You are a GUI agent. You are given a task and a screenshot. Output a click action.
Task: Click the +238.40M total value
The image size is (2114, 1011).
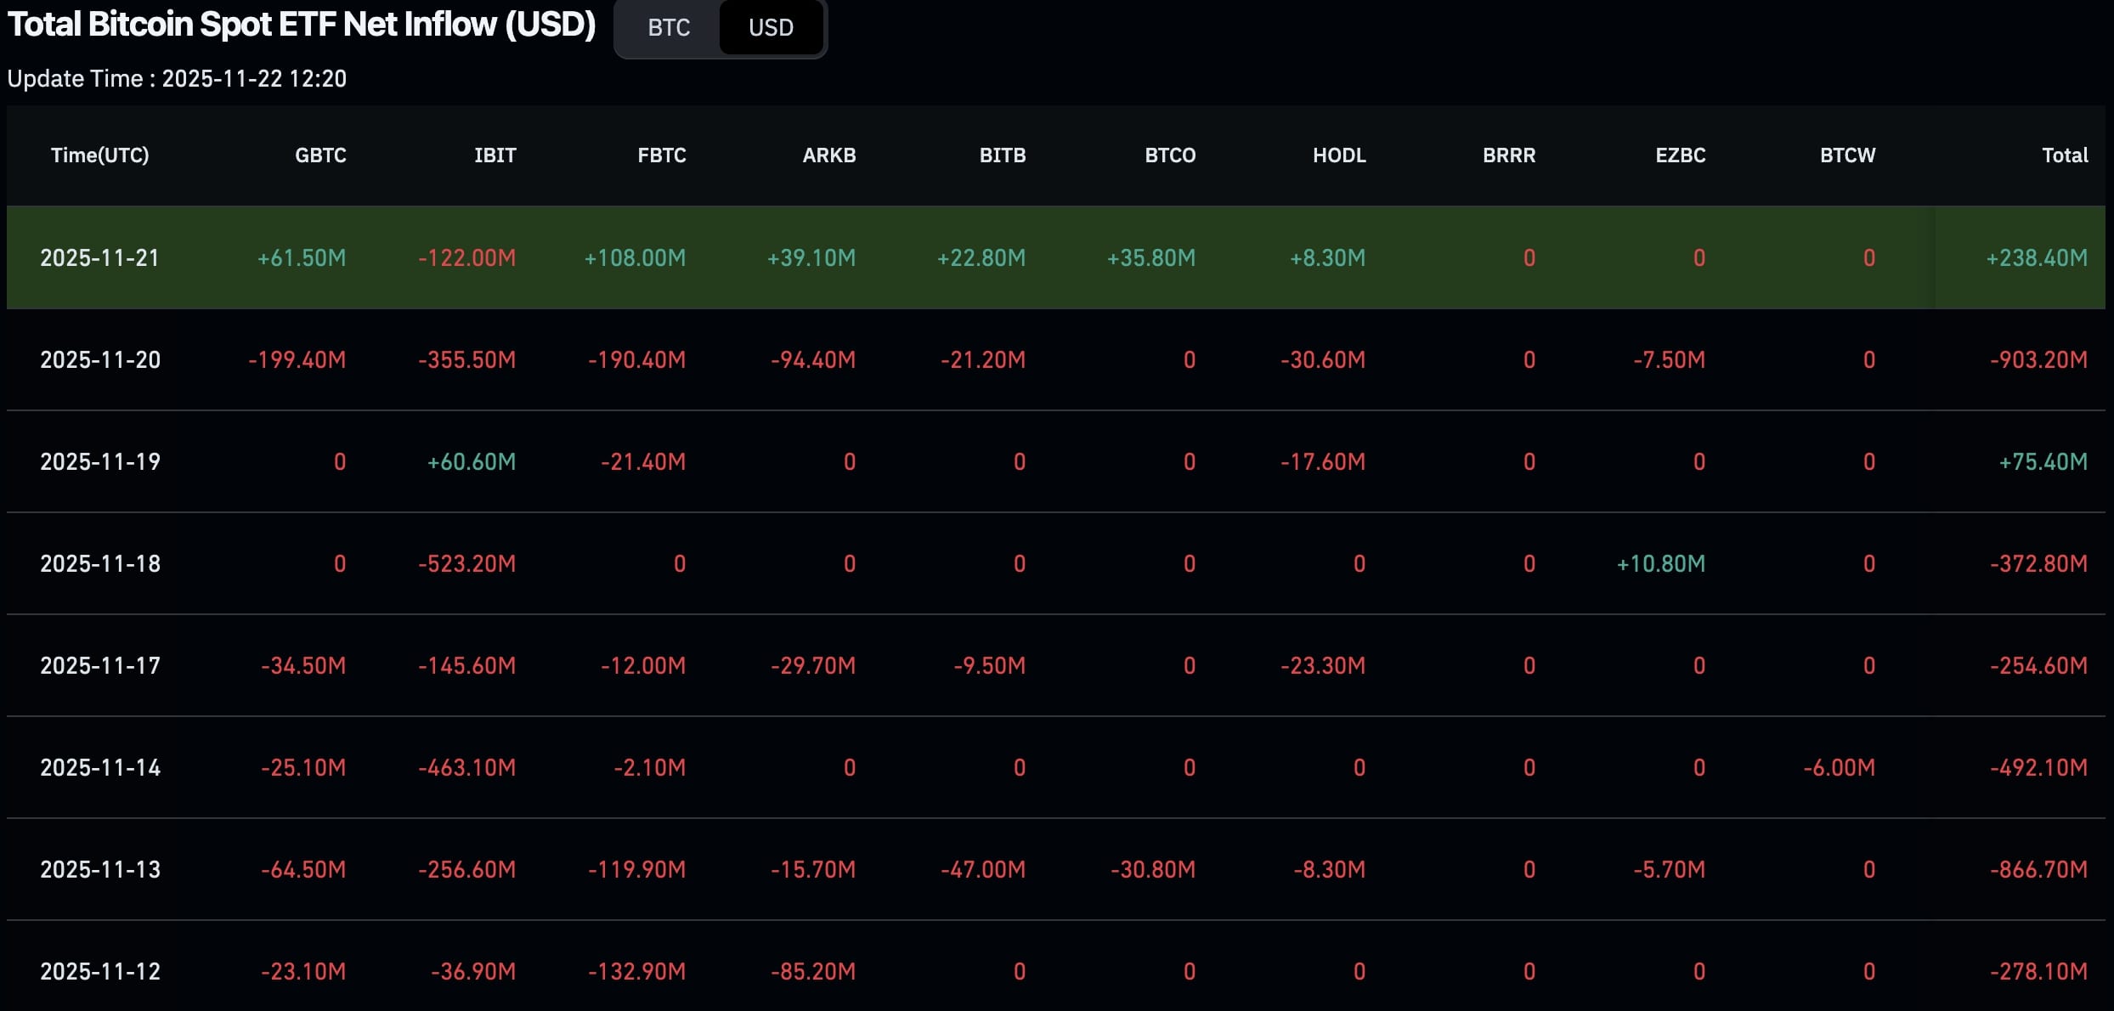[2037, 258]
